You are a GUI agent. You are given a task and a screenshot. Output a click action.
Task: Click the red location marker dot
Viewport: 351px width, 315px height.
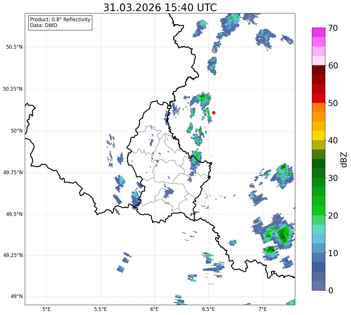click(214, 112)
